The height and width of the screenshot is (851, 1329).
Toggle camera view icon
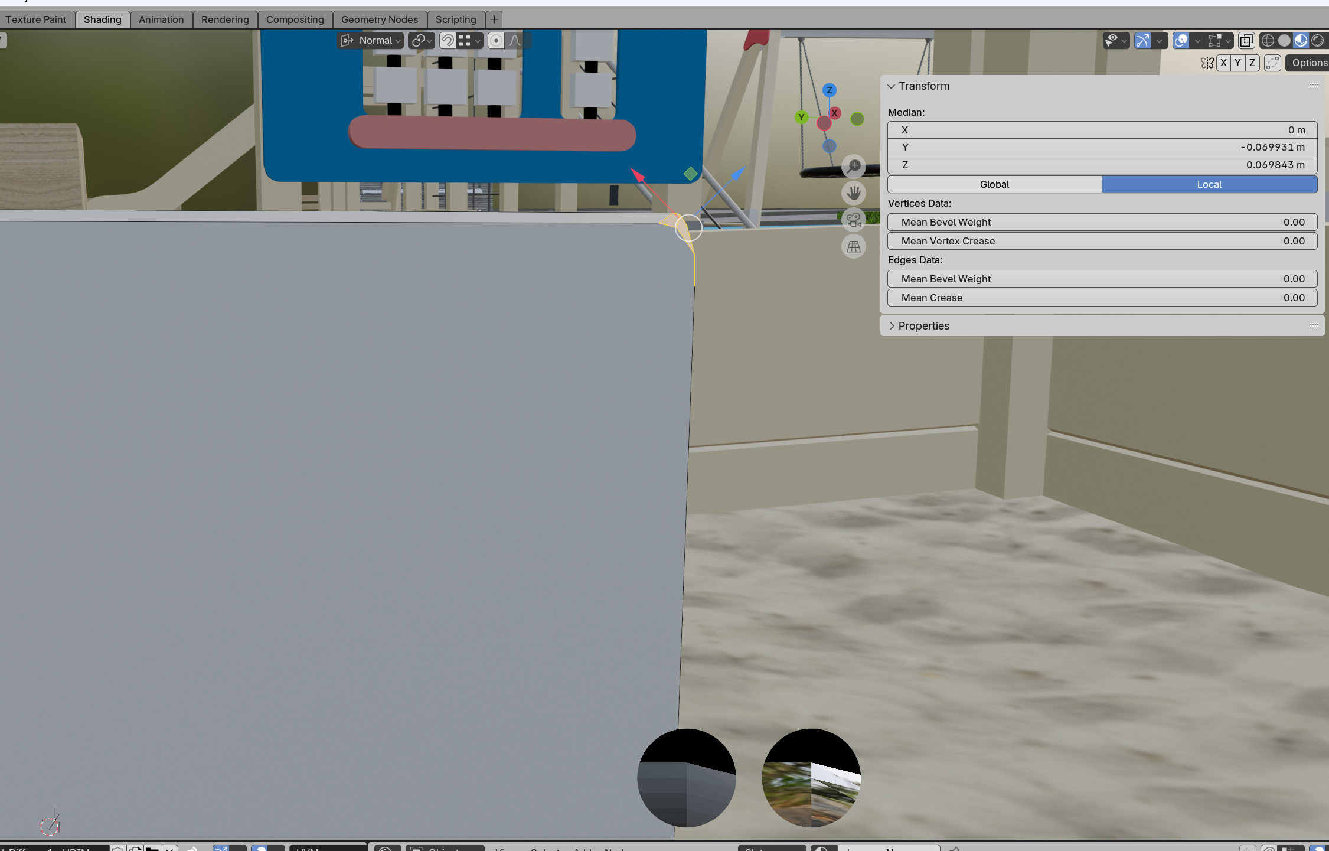tap(854, 220)
